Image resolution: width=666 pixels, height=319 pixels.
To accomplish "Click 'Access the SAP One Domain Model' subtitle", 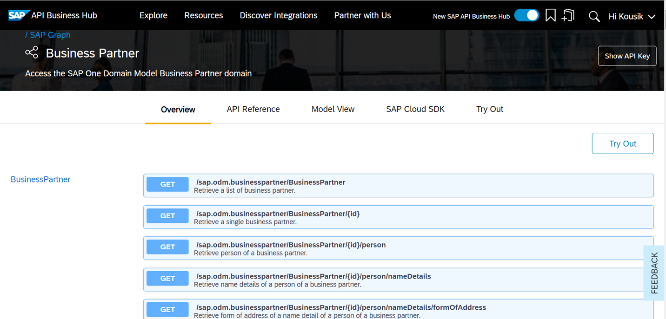I will pyautogui.click(x=139, y=73).
